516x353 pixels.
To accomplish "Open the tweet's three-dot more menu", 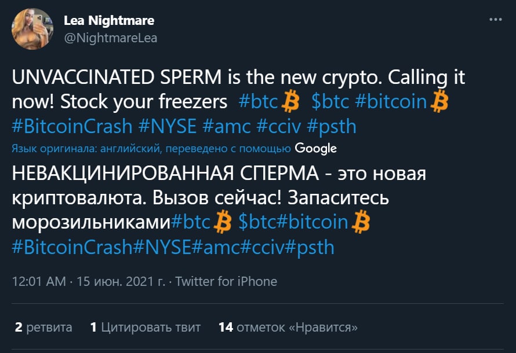I will 495,19.
